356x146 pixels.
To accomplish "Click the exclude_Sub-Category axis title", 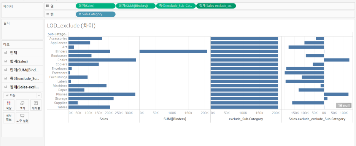I will point(246,119).
